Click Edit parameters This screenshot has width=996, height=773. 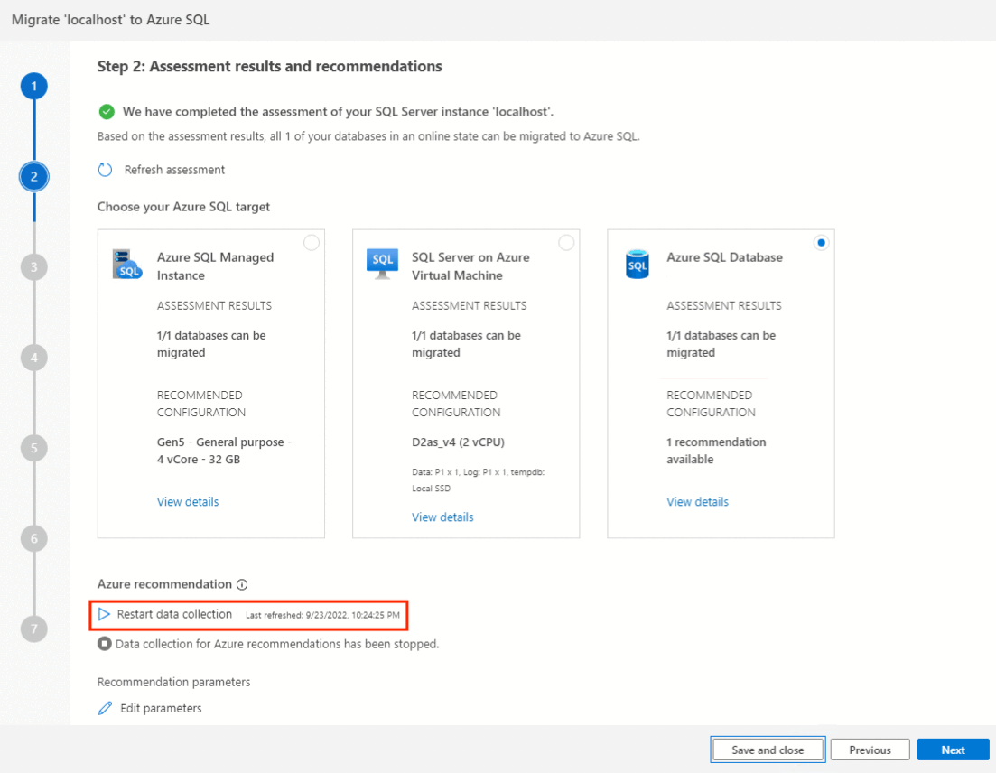tap(161, 708)
